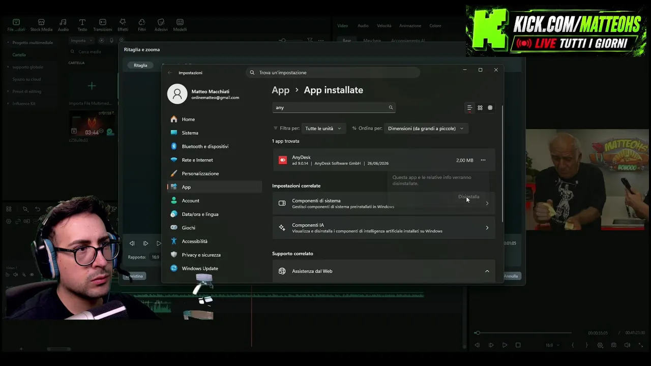Click the Matteo Macchiati profile avatar
Image resolution: width=651 pixels, height=366 pixels.
click(x=177, y=94)
